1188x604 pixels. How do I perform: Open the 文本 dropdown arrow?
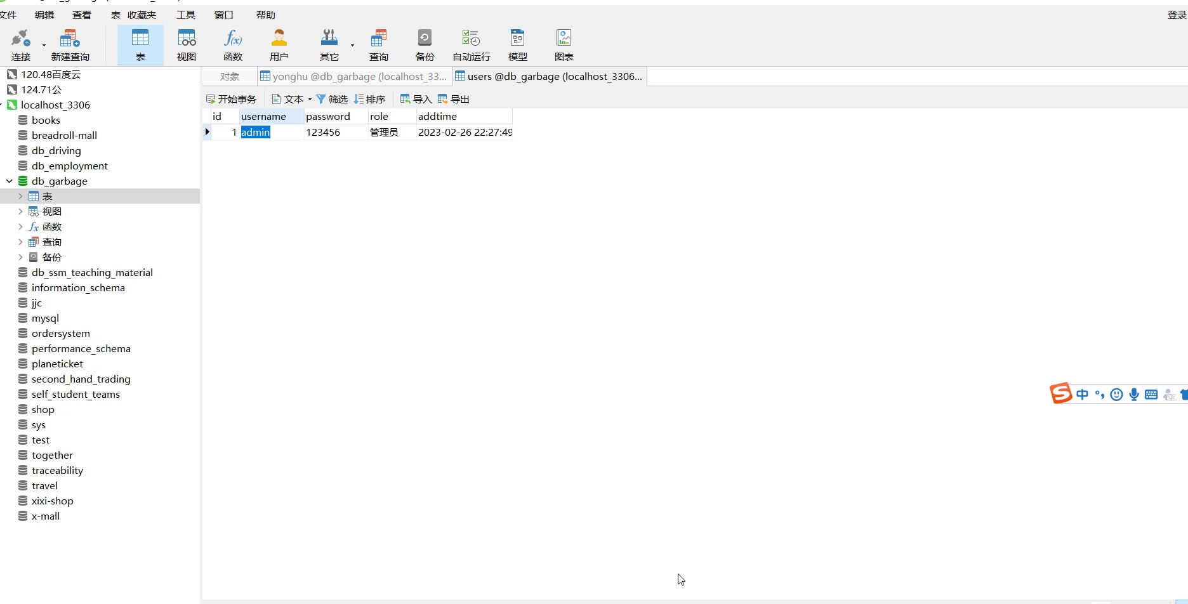pyautogui.click(x=310, y=100)
